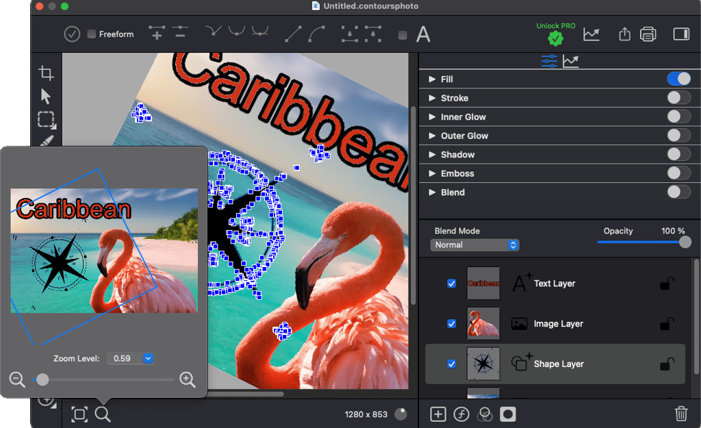The image size is (701, 428).
Task: Click the print icon
Action: [x=648, y=34]
